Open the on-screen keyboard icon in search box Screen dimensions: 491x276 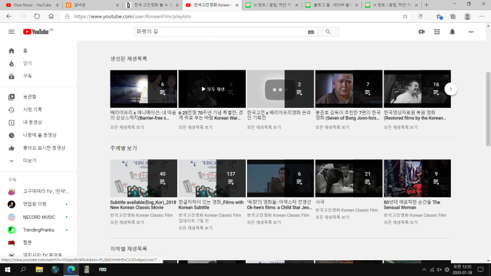click(x=311, y=32)
